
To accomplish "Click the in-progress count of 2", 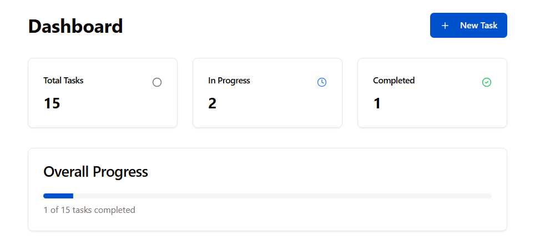I will click(213, 103).
